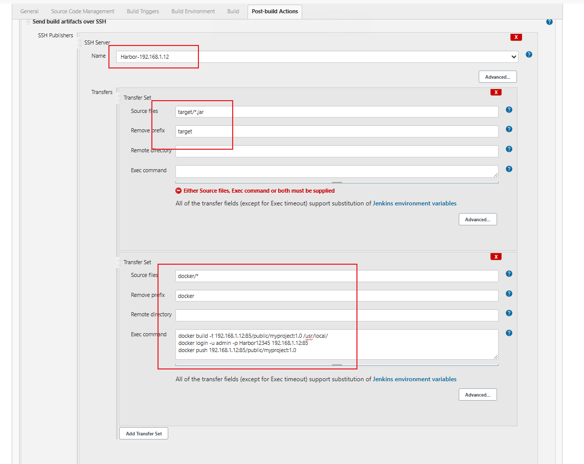
Task: Open help for 'target' Remove prefix field
Action: point(509,129)
